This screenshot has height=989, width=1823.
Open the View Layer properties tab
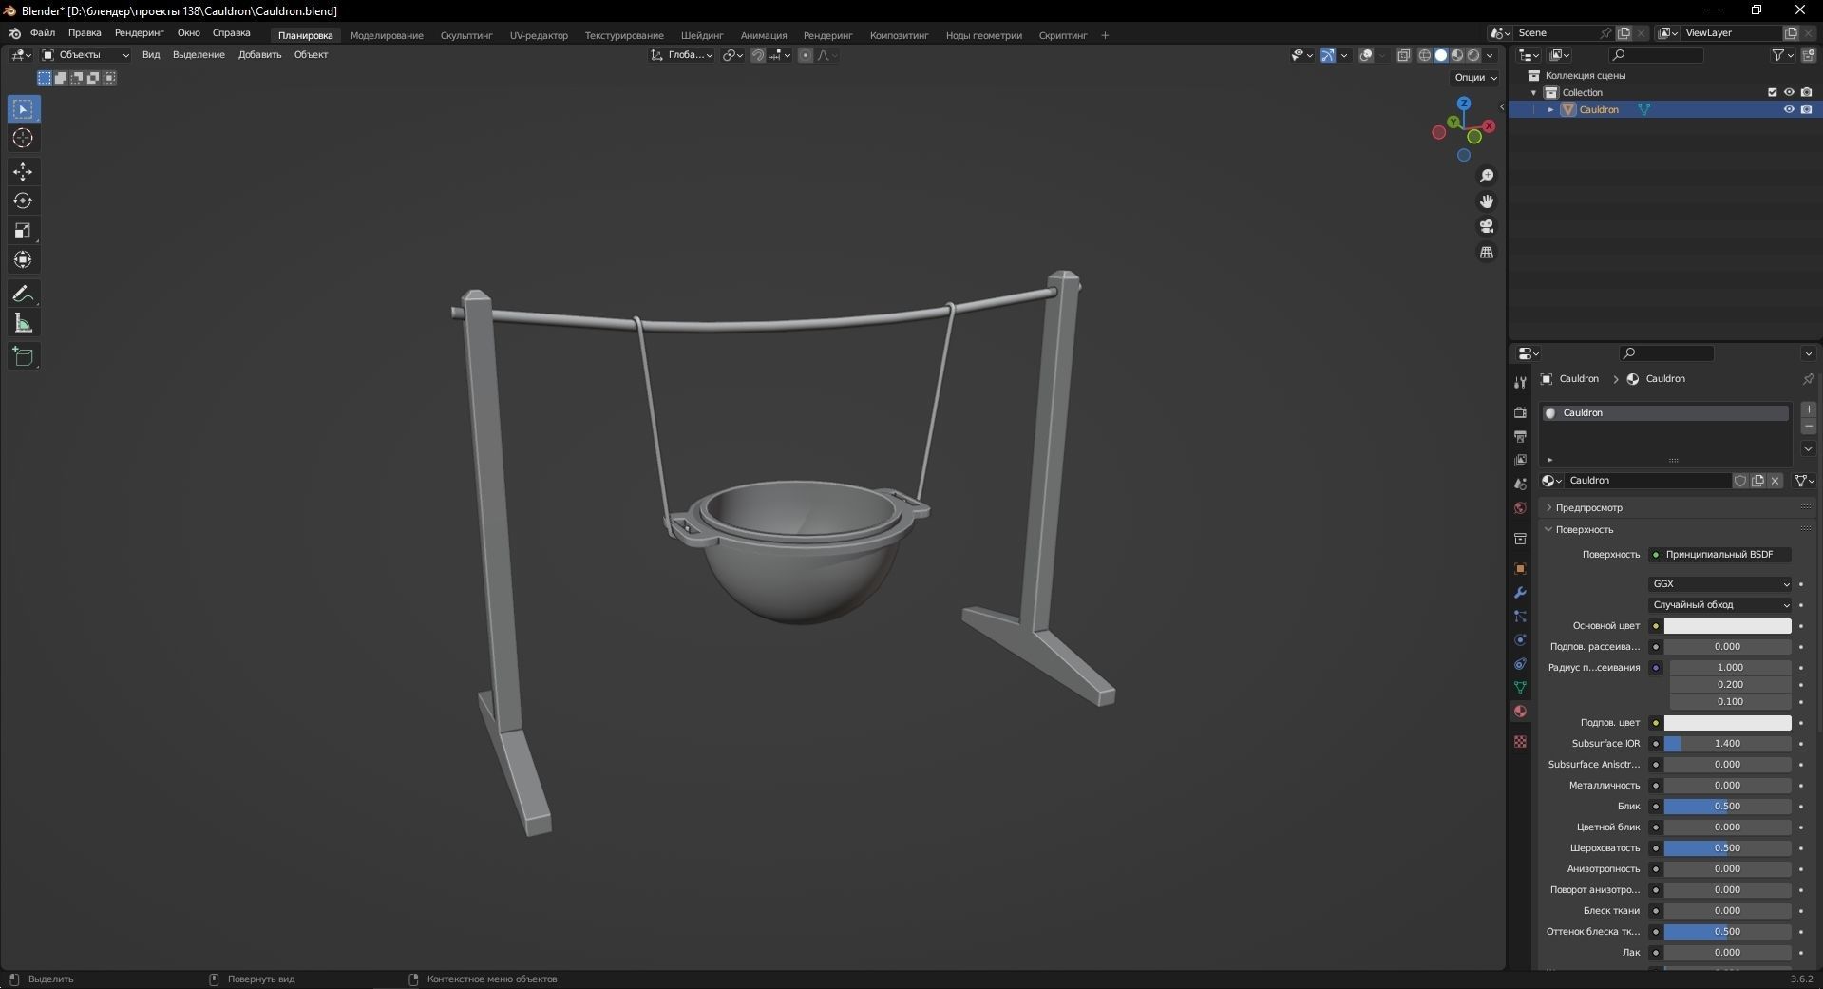(x=1520, y=460)
